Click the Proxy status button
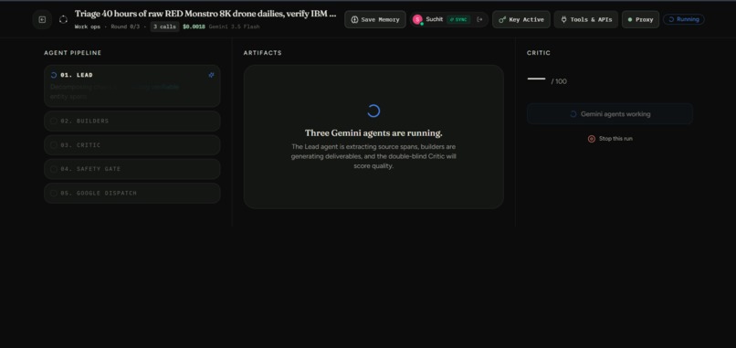This screenshot has height=348, width=736. click(640, 20)
